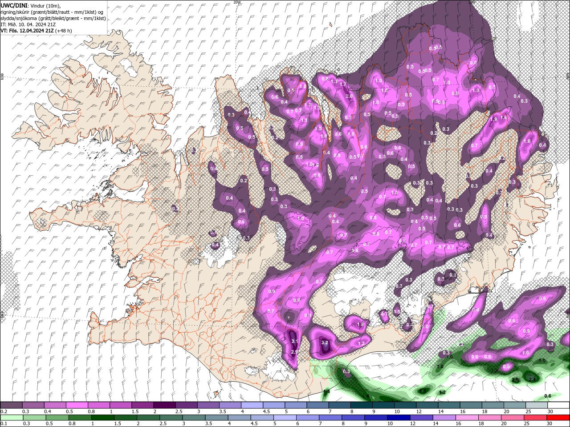Click the crimson 25 swatch in bottom legend row
Image resolution: width=570 pixels, height=427 pixels.
click(536, 418)
